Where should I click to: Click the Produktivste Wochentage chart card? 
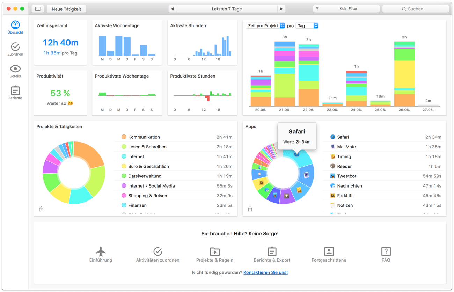(x=127, y=93)
